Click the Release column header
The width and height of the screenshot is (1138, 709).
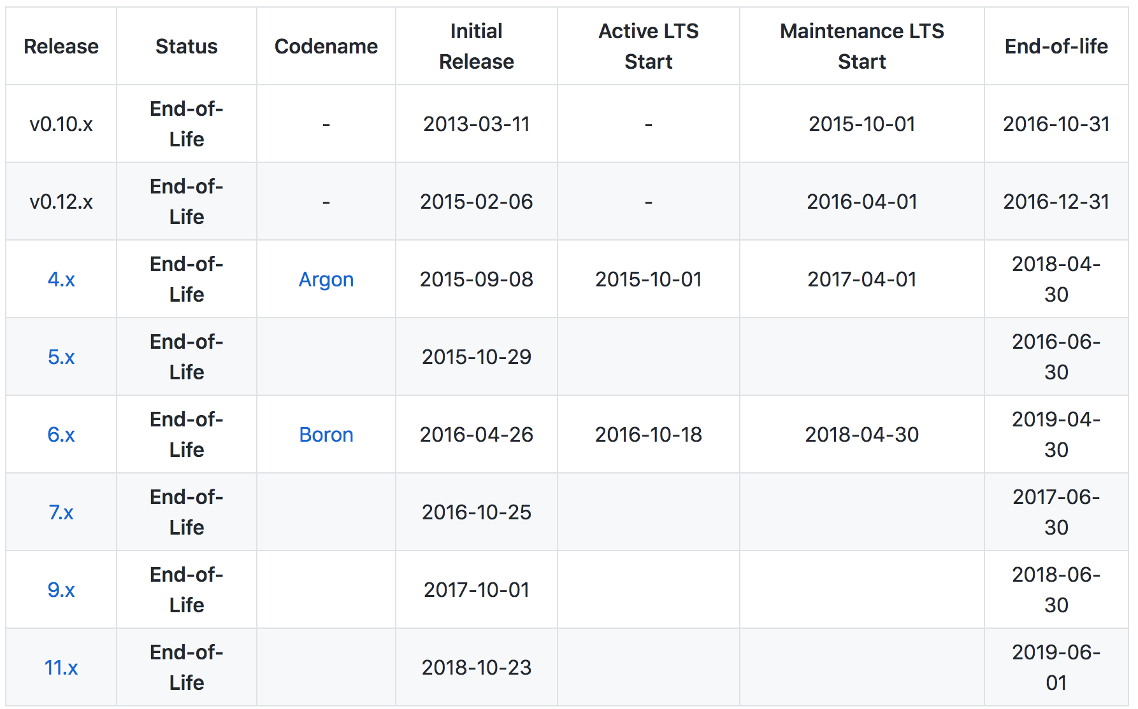click(x=61, y=46)
